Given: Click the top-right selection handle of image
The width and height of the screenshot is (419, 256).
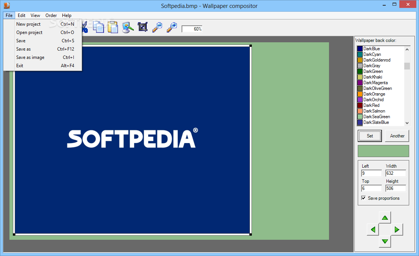Looking at the screenshot, I should [251, 46].
